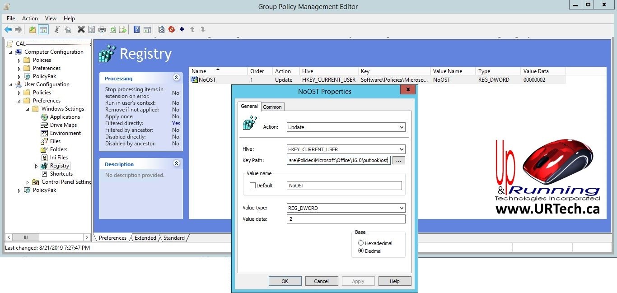The image size is (617, 293).
Task: Open the Value type REG_DWORD dropdown
Action: tap(346, 208)
